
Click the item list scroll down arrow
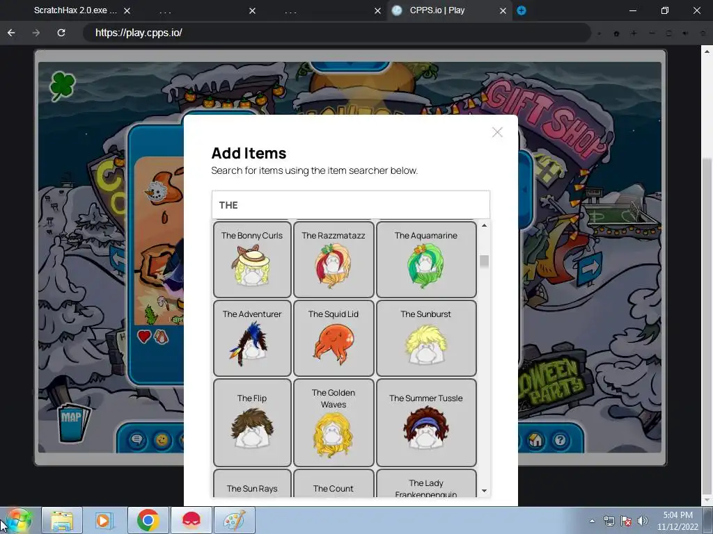(x=484, y=490)
